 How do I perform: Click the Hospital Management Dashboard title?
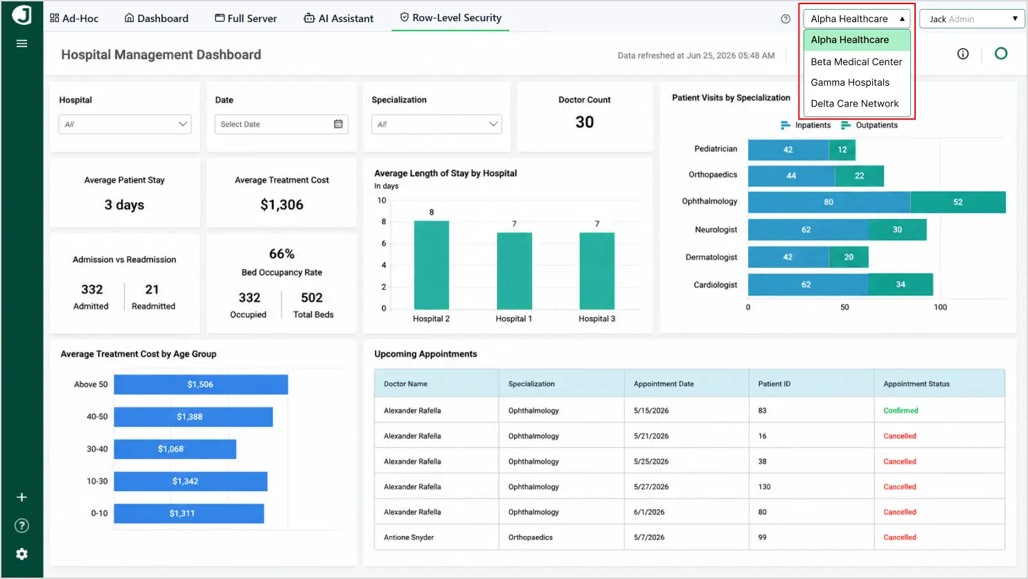(x=161, y=55)
